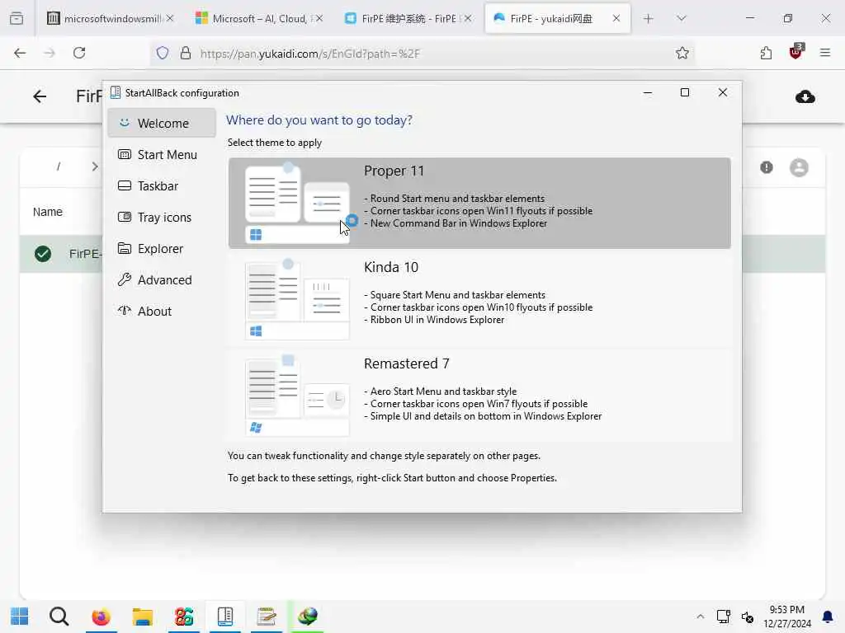Image resolution: width=845 pixels, height=633 pixels.
Task: Close the microsoftwindowsmill tab
Action: tap(170, 18)
